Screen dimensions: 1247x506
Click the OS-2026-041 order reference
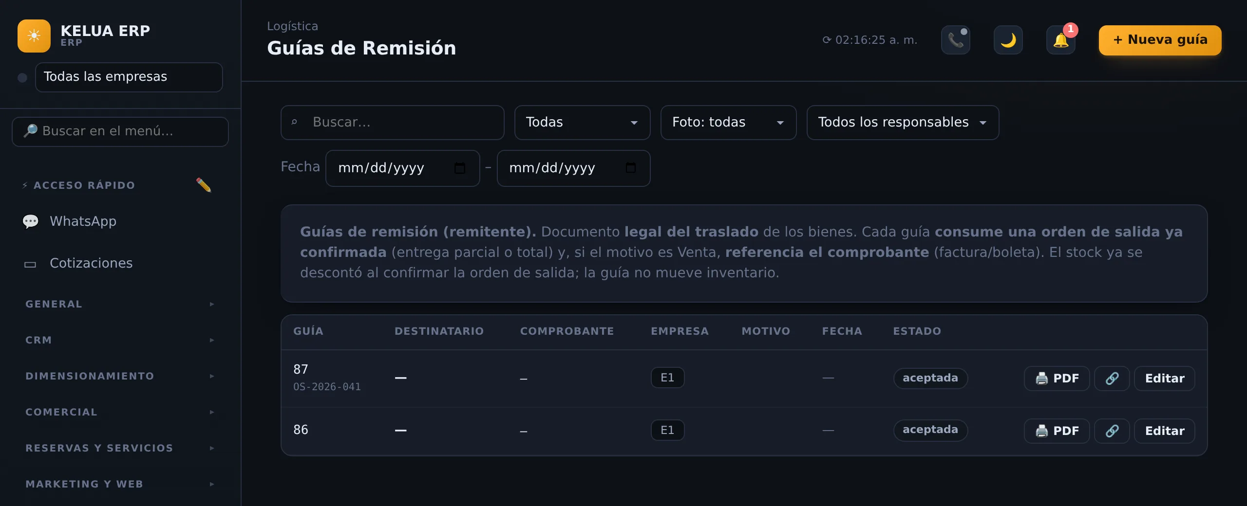[327, 387]
